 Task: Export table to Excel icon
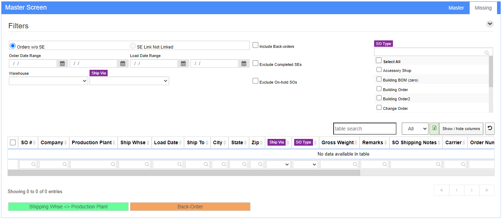tap(434, 129)
